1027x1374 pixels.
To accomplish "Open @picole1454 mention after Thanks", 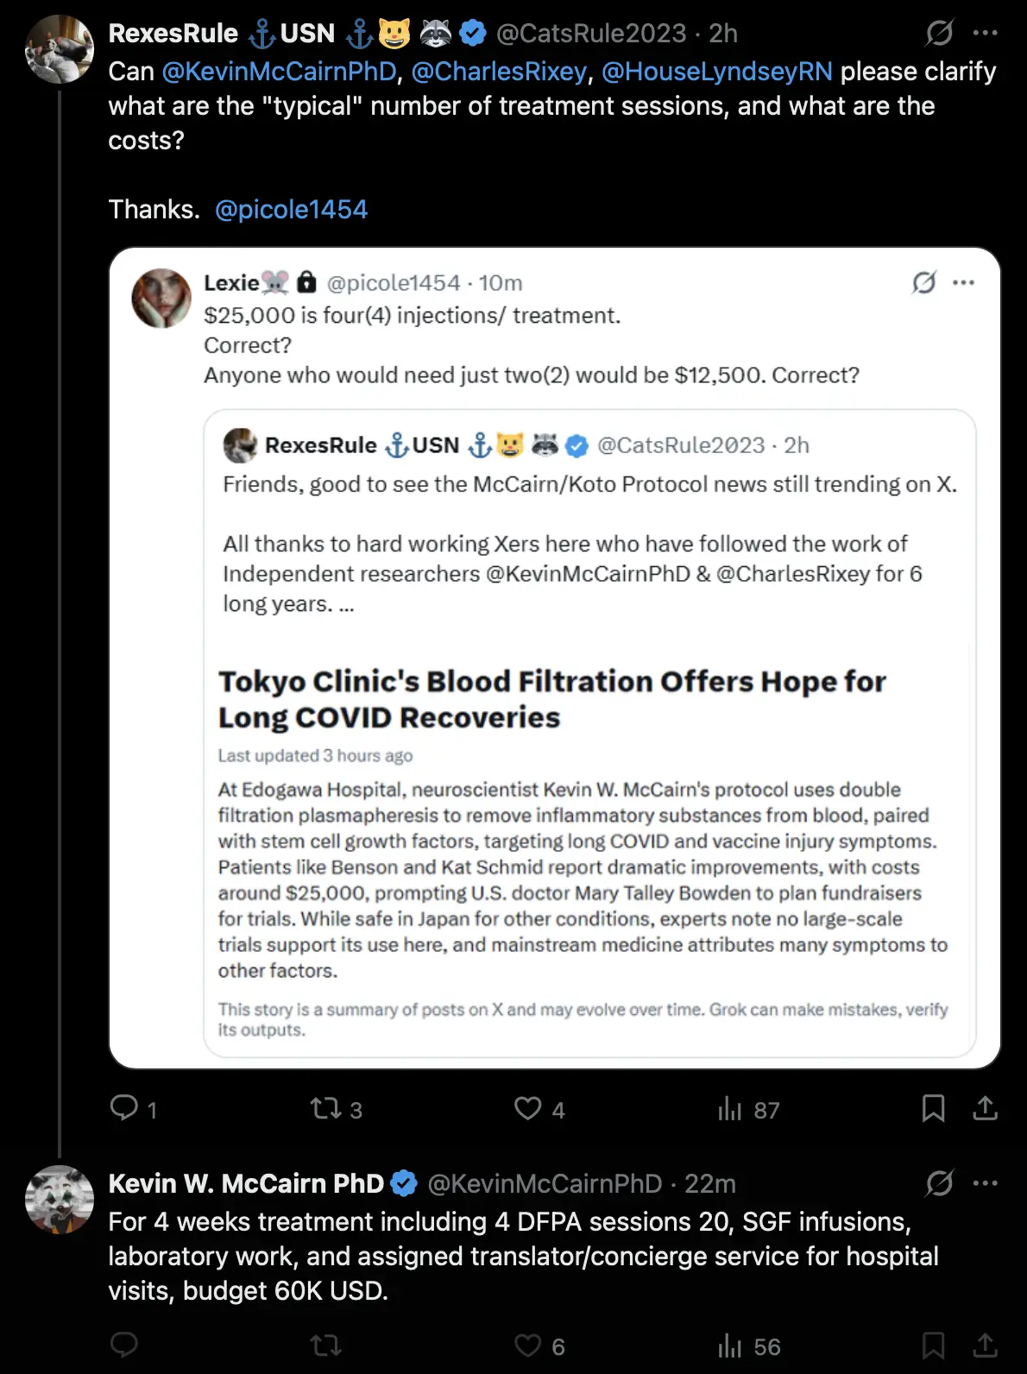I will coord(291,209).
